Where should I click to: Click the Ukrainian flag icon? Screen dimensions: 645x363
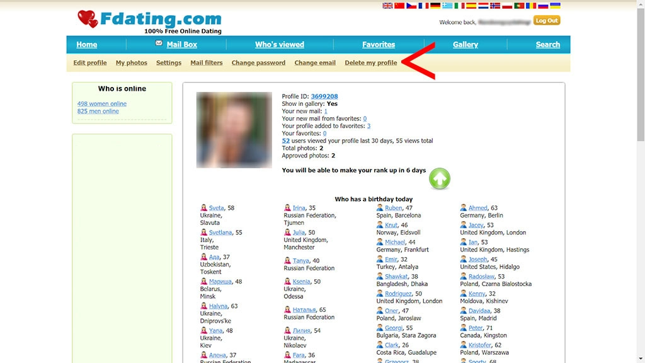(555, 6)
